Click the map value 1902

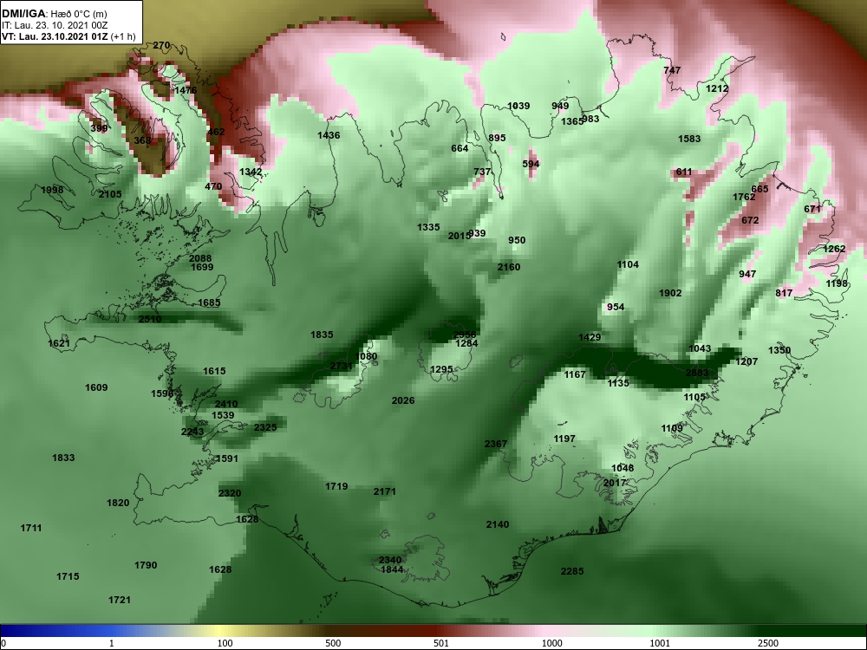[670, 293]
